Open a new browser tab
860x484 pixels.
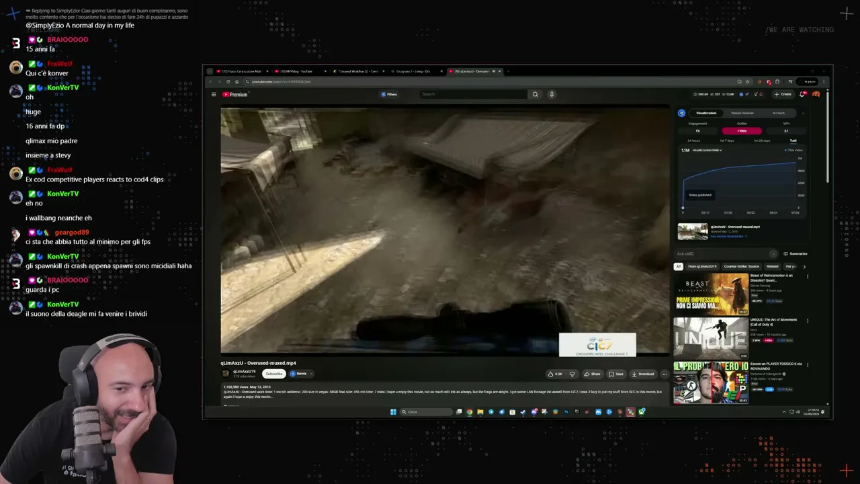tap(509, 71)
